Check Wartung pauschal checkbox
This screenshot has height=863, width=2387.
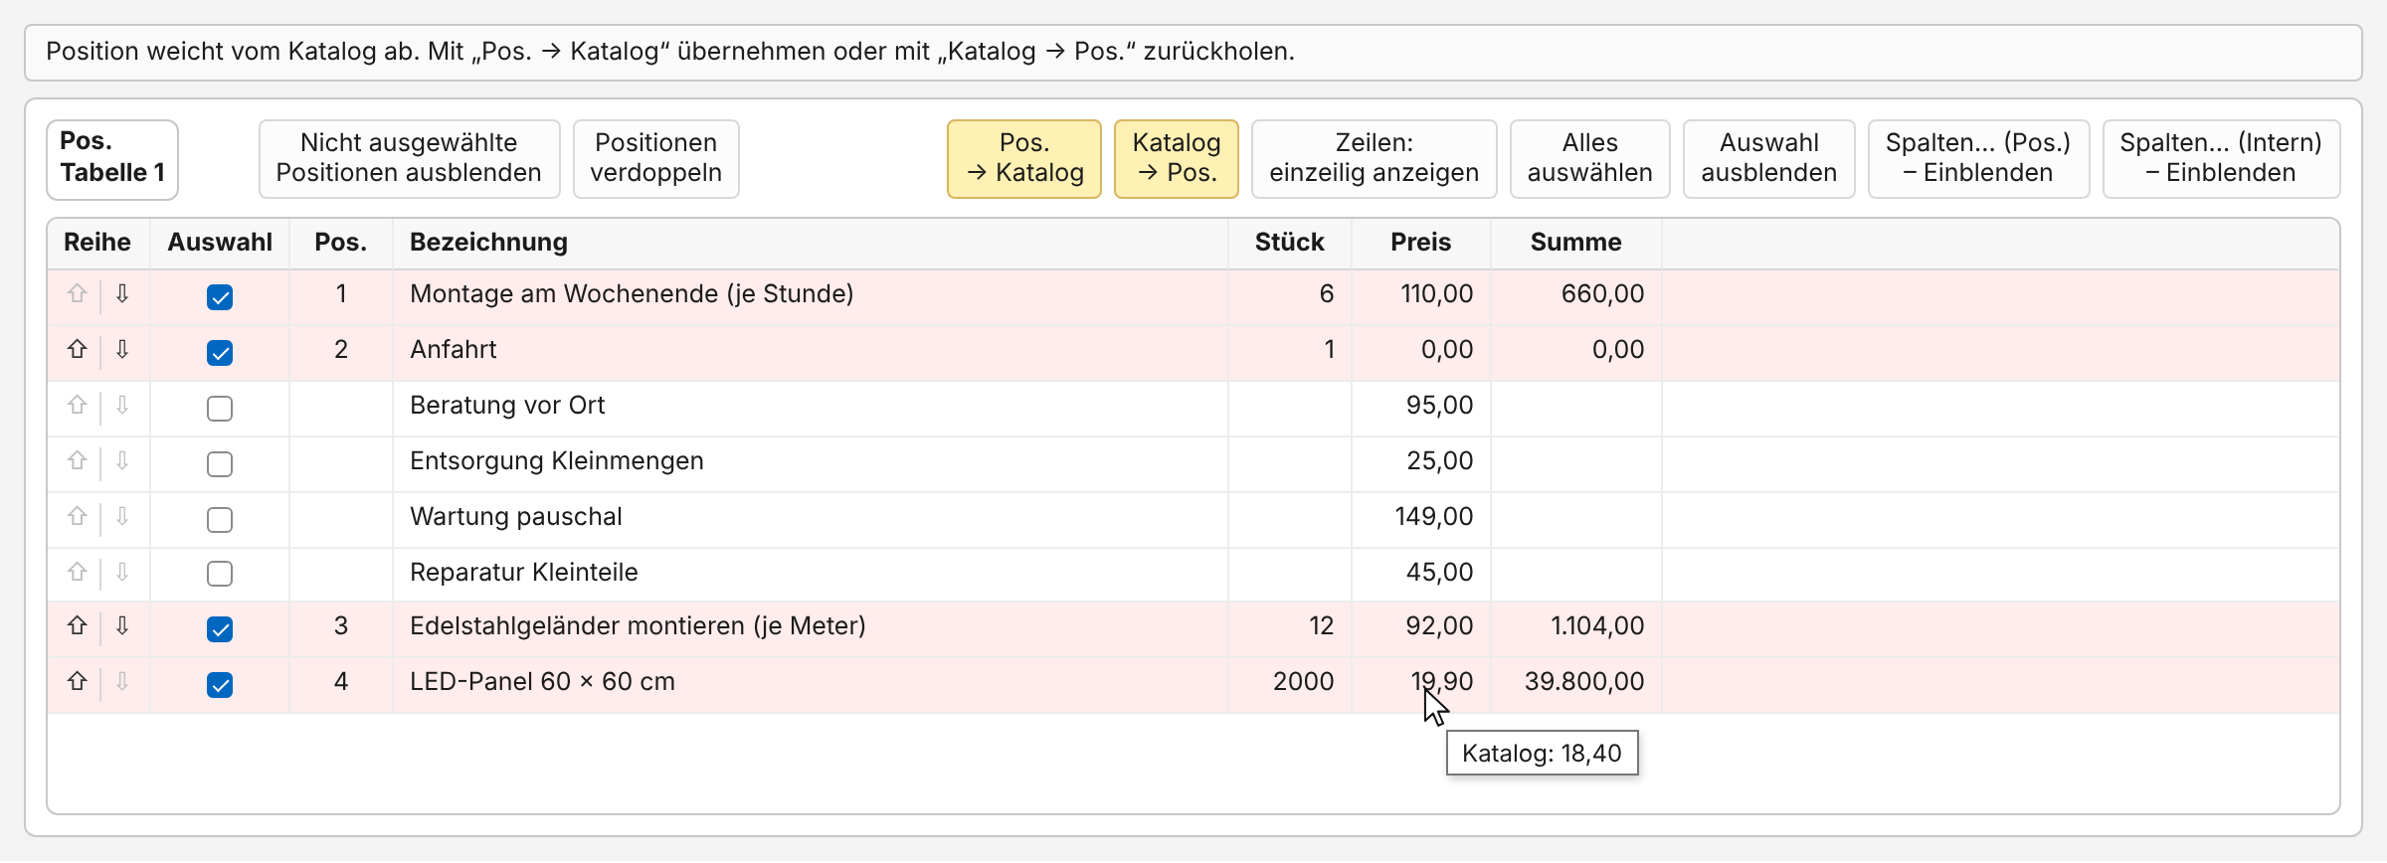[220, 520]
